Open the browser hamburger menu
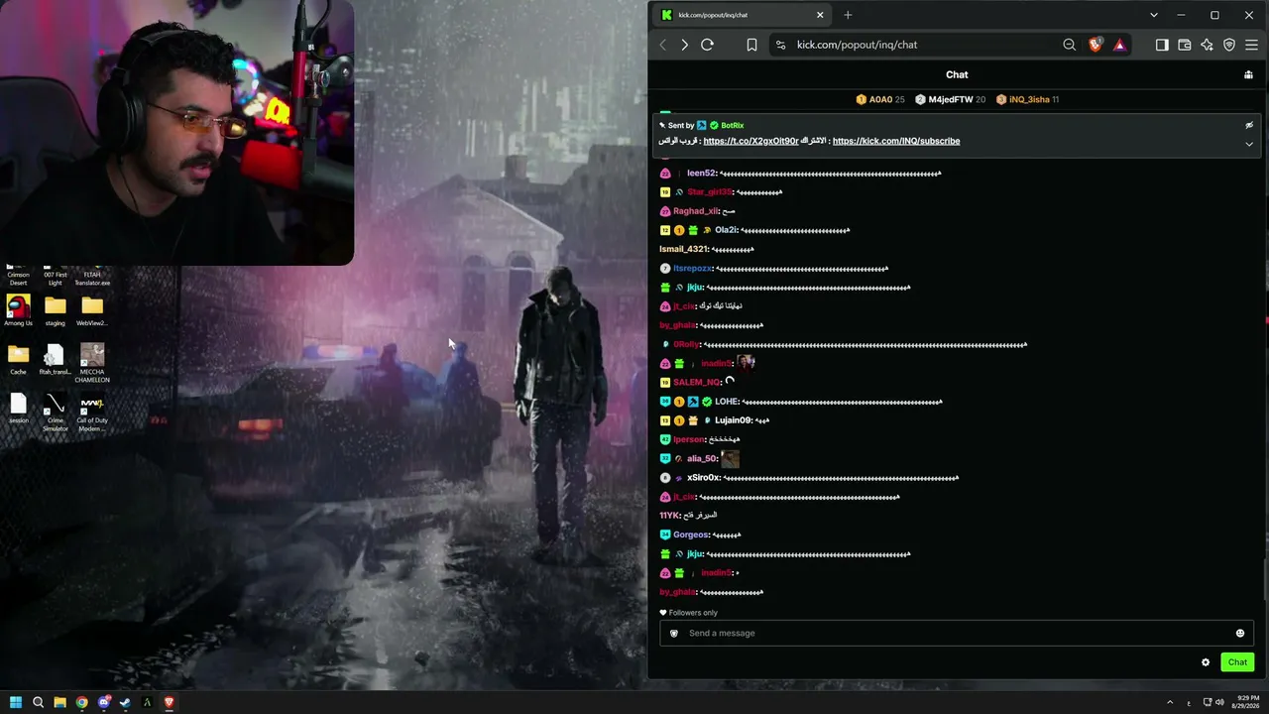Viewport: 1269px width, 714px height. pos(1251,45)
